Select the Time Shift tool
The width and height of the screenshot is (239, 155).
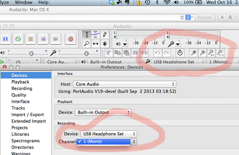pyautogui.click(x=96, y=44)
